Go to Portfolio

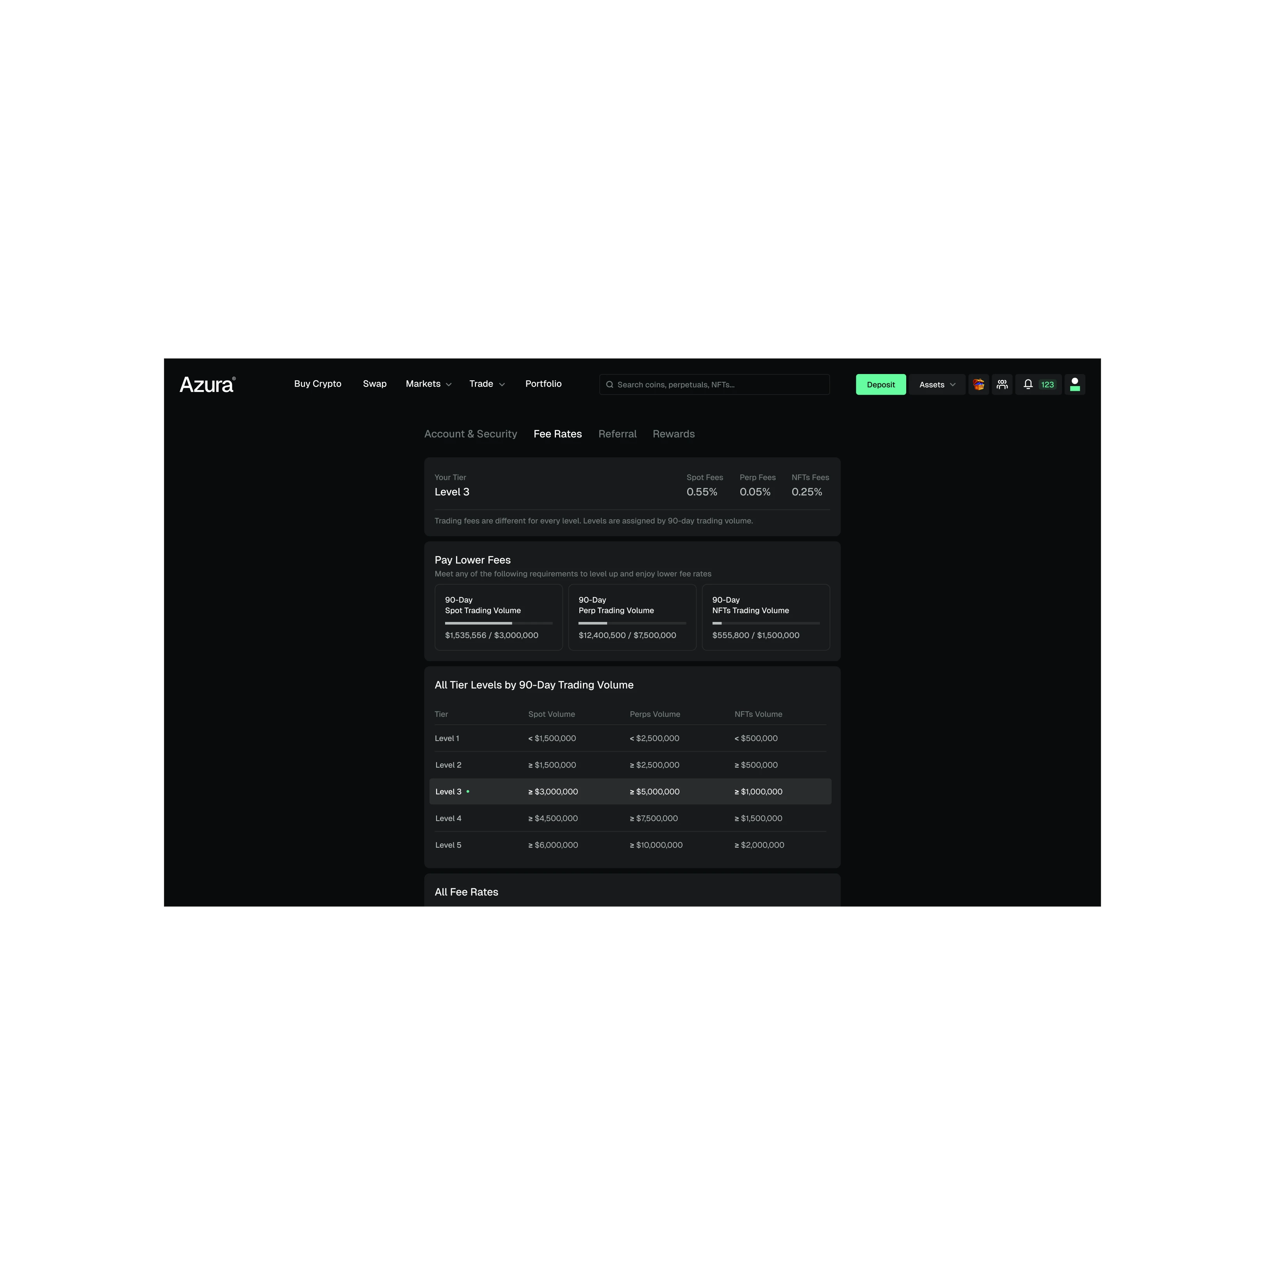click(x=543, y=384)
